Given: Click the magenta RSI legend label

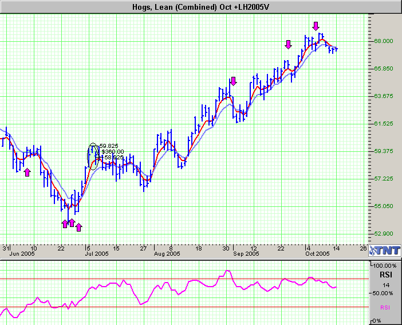Looking at the screenshot, I should coord(384,307).
